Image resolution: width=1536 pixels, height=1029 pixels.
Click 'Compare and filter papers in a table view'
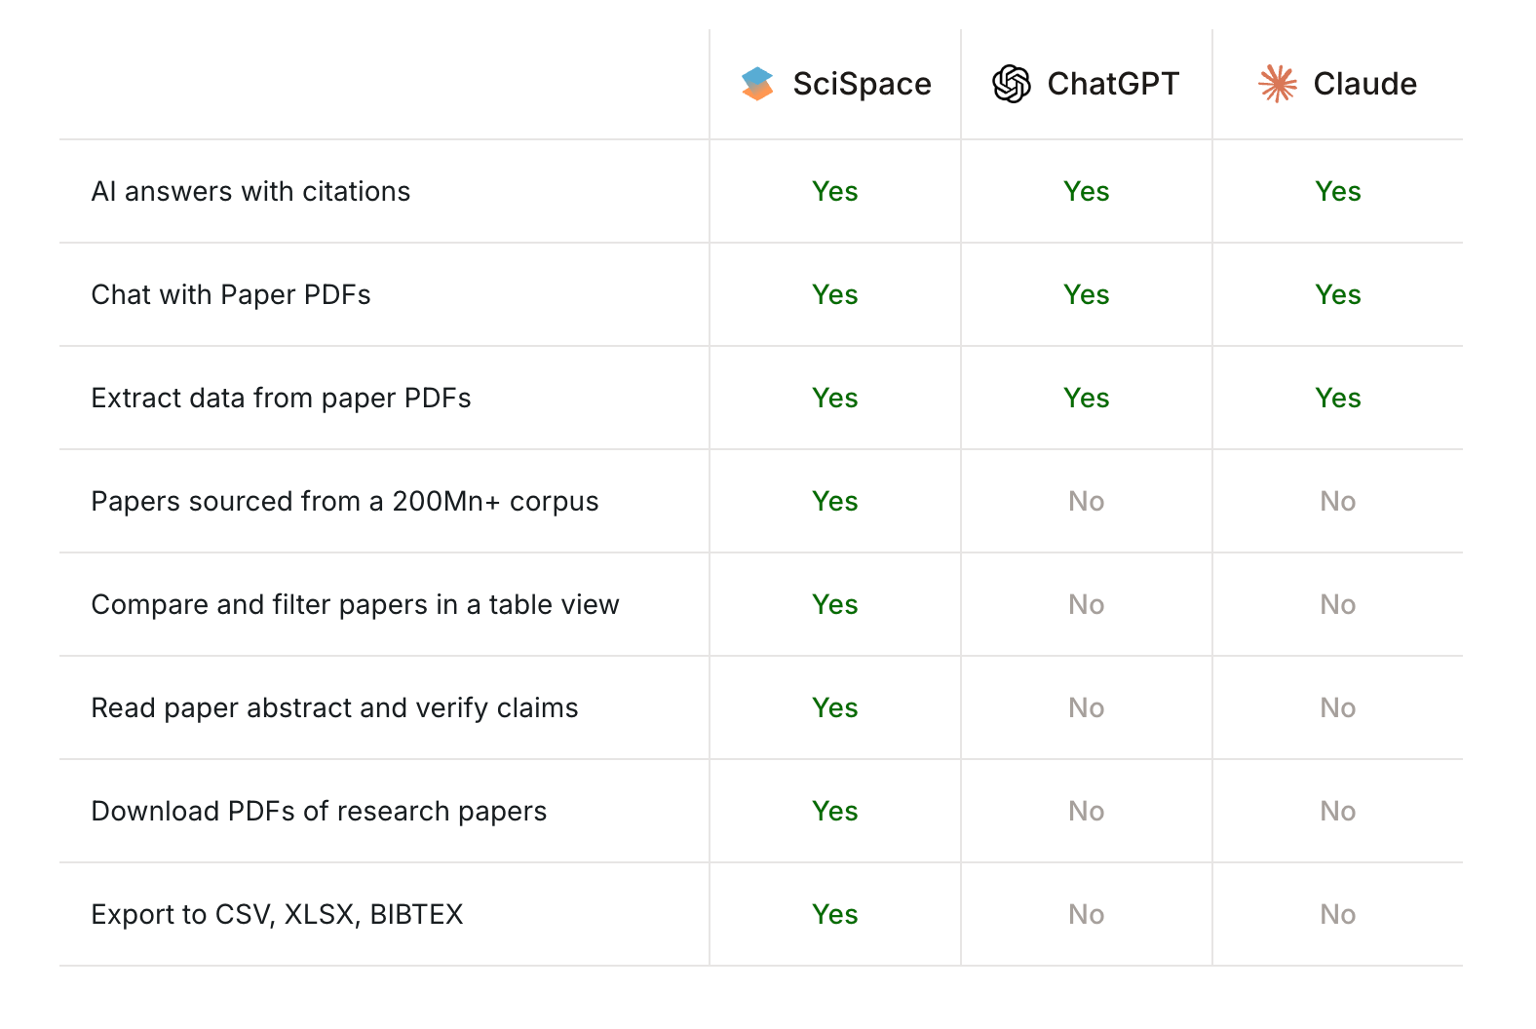click(x=355, y=604)
